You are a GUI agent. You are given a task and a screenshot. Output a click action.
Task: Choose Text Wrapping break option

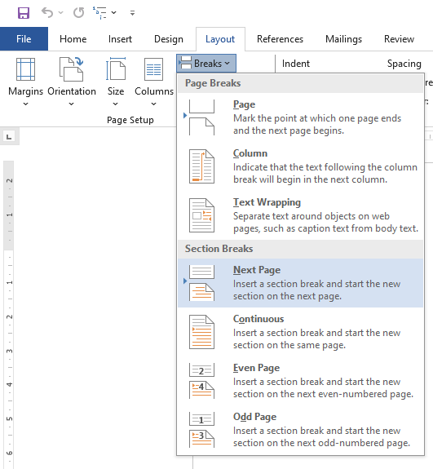click(x=301, y=215)
